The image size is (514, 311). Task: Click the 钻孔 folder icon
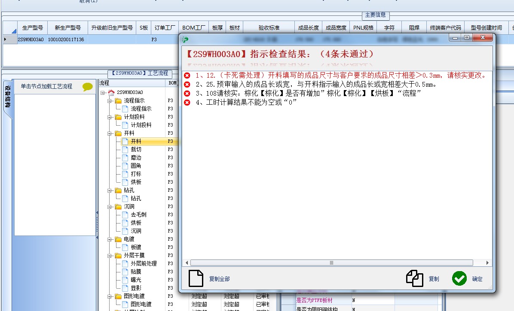point(118,190)
